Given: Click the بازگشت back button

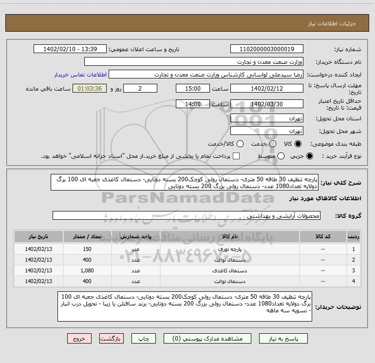Looking at the screenshot, I should point(112,339).
